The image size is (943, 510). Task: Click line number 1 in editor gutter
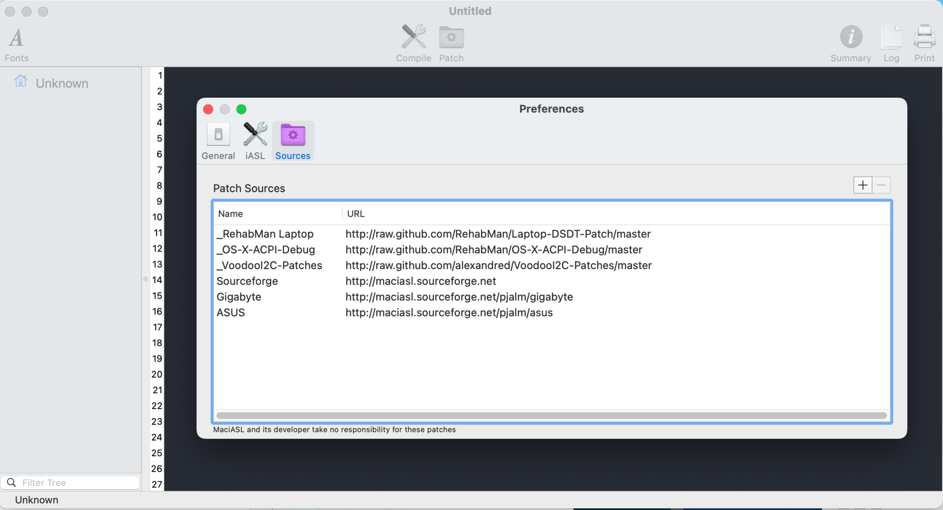(x=160, y=76)
